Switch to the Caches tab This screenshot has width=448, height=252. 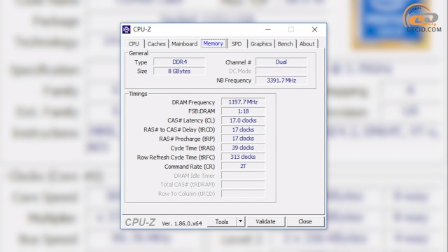[157, 44]
